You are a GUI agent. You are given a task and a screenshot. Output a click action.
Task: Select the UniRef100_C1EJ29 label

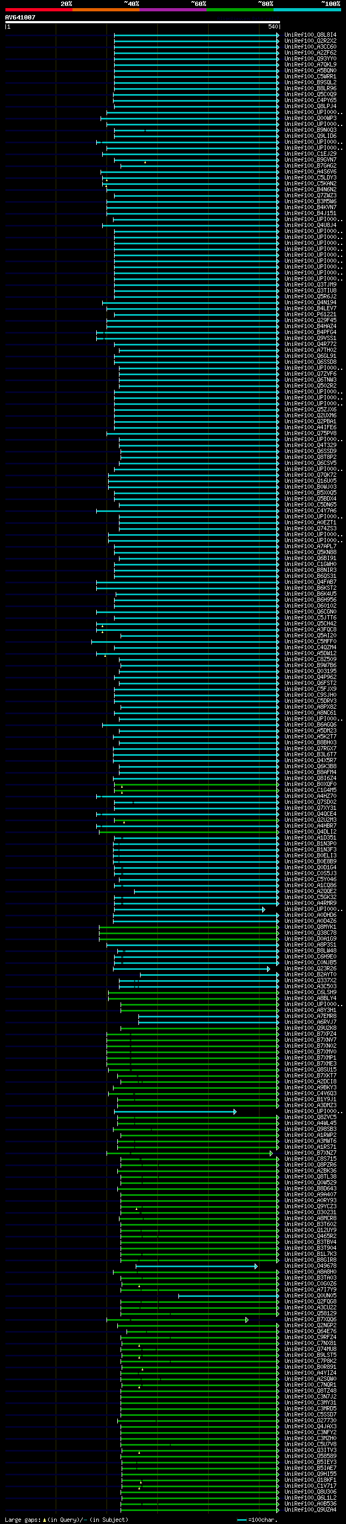(310, 154)
